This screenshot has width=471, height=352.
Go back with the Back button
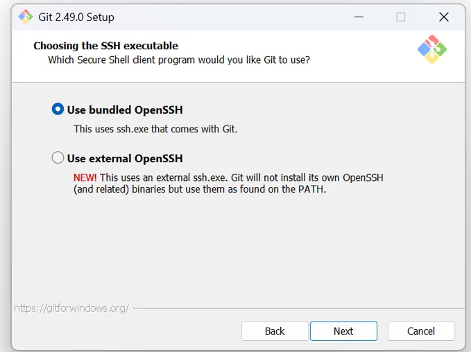(x=275, y=331)
